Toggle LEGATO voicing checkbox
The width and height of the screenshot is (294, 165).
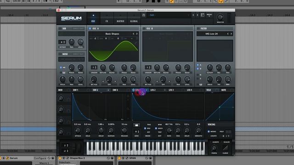pyautogui.click(x=209, y=136)
